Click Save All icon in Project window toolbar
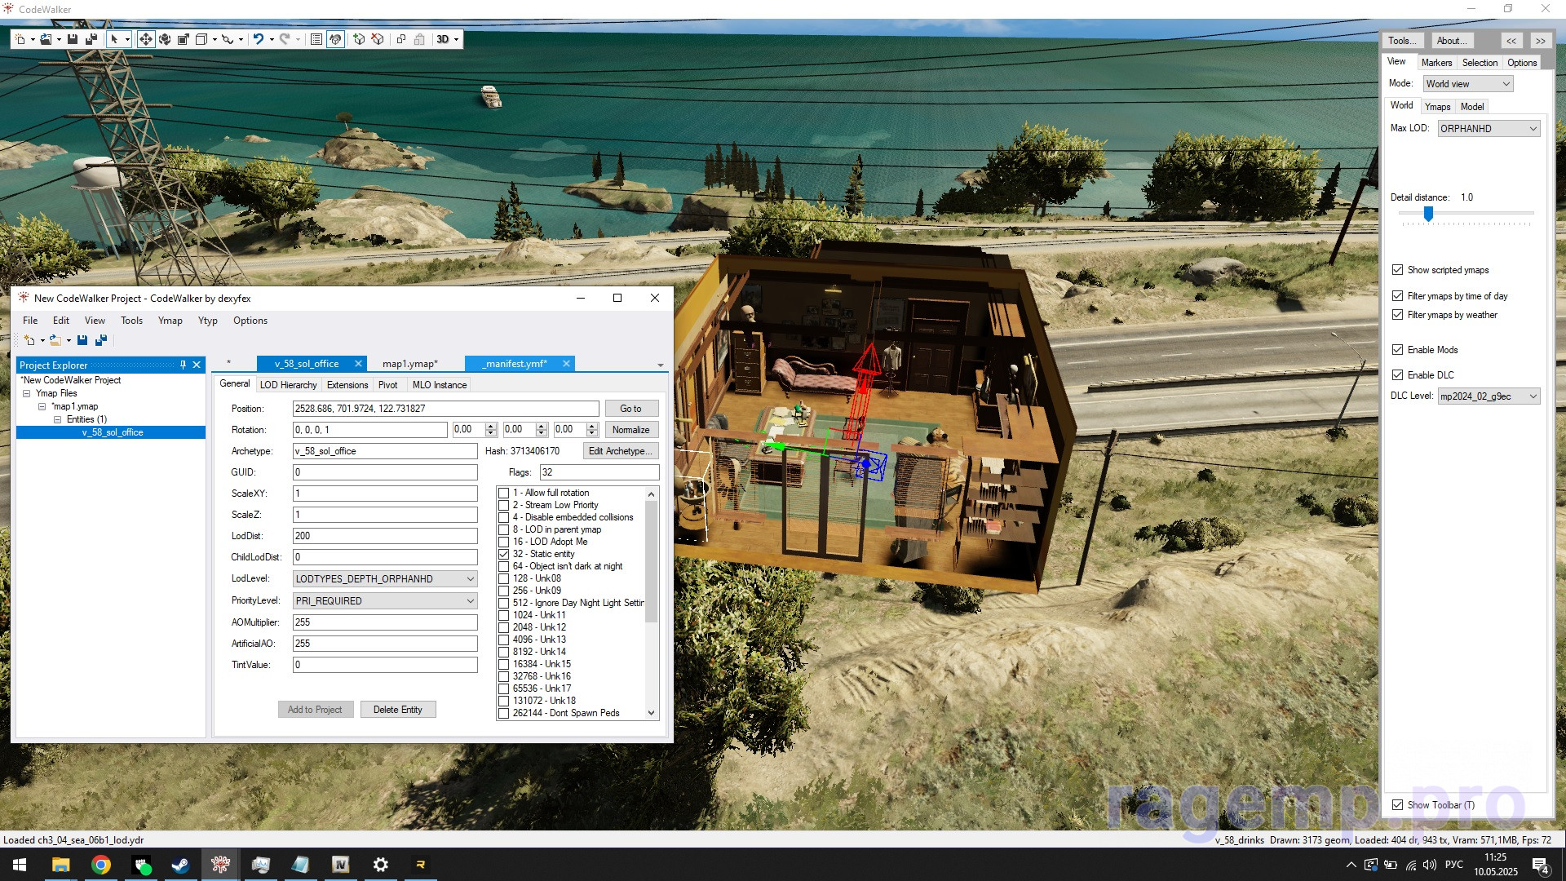Viewport: 1566px width, 881px height. [x=101, y=340]
